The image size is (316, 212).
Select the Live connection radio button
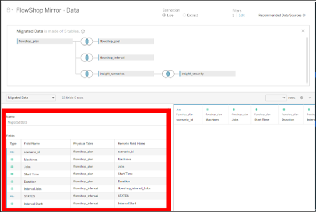pos(164,15)
